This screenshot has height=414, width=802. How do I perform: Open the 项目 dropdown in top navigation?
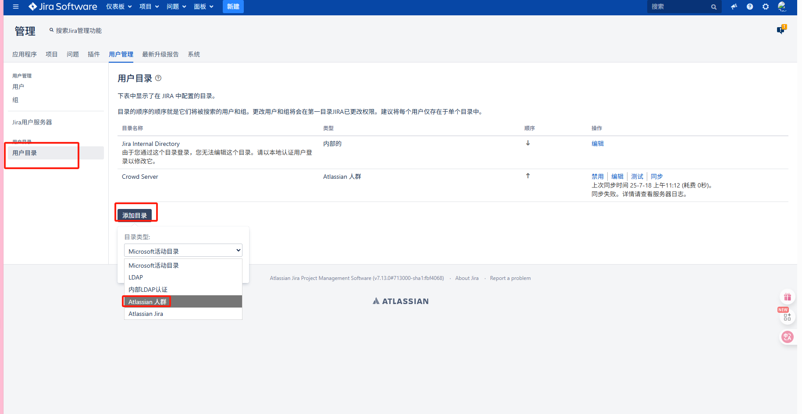point(149,7)
